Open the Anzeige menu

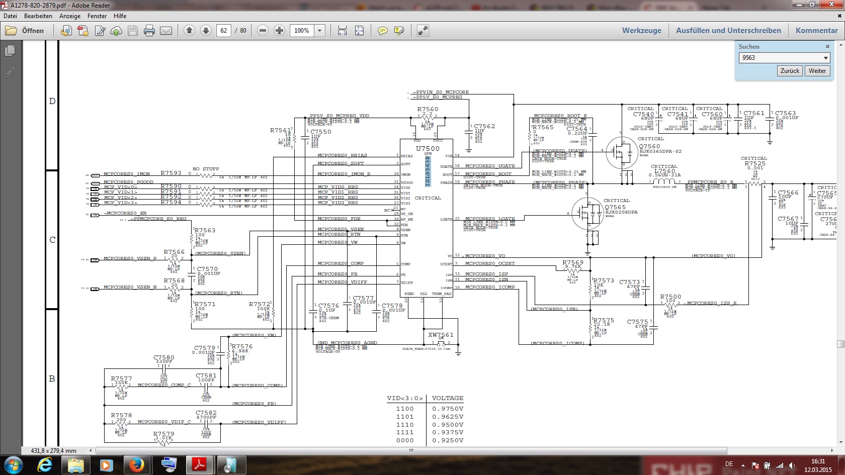pos(70,16)
